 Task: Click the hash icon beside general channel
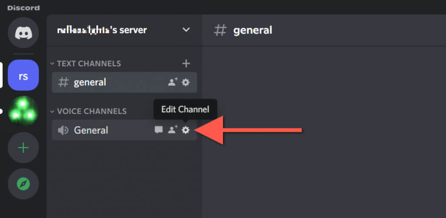(64, 82)
